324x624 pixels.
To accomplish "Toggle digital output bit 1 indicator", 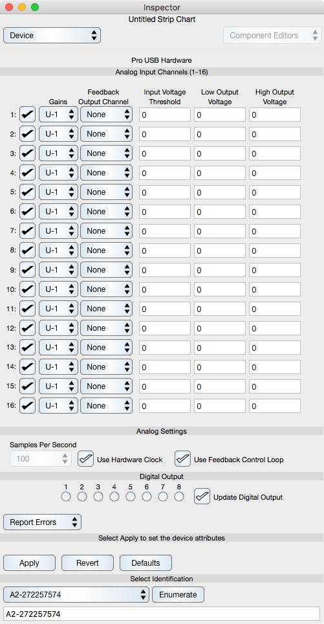I will click(65, 496).
